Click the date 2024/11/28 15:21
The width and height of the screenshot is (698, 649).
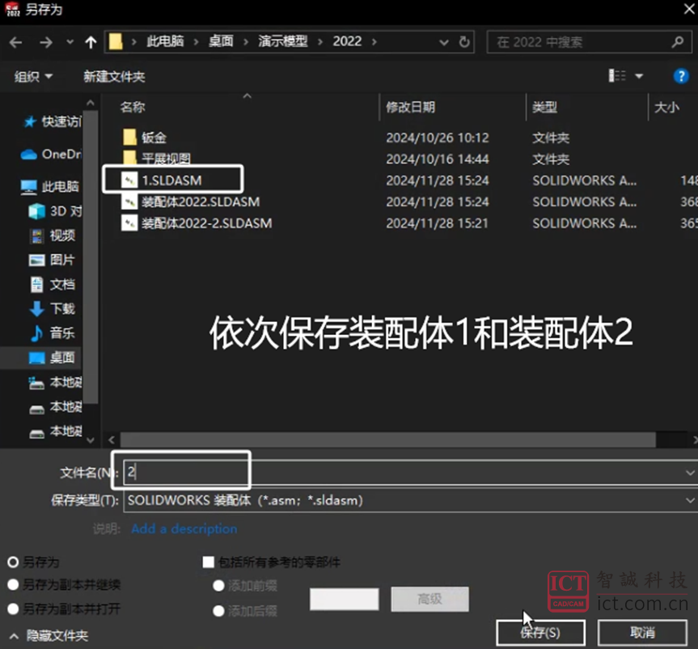coord(437,223)
